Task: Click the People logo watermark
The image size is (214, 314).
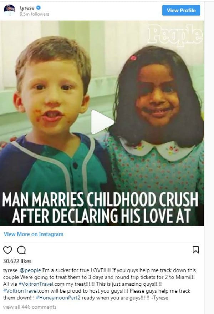Action: 175,35
